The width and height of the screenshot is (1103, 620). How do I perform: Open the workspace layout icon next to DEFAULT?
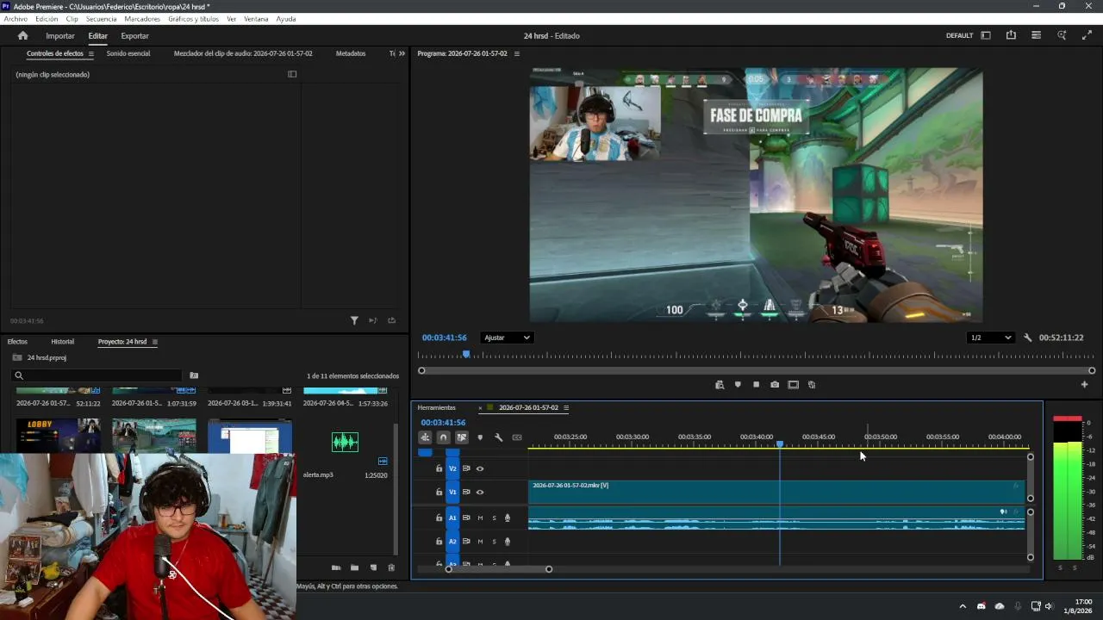986,35
